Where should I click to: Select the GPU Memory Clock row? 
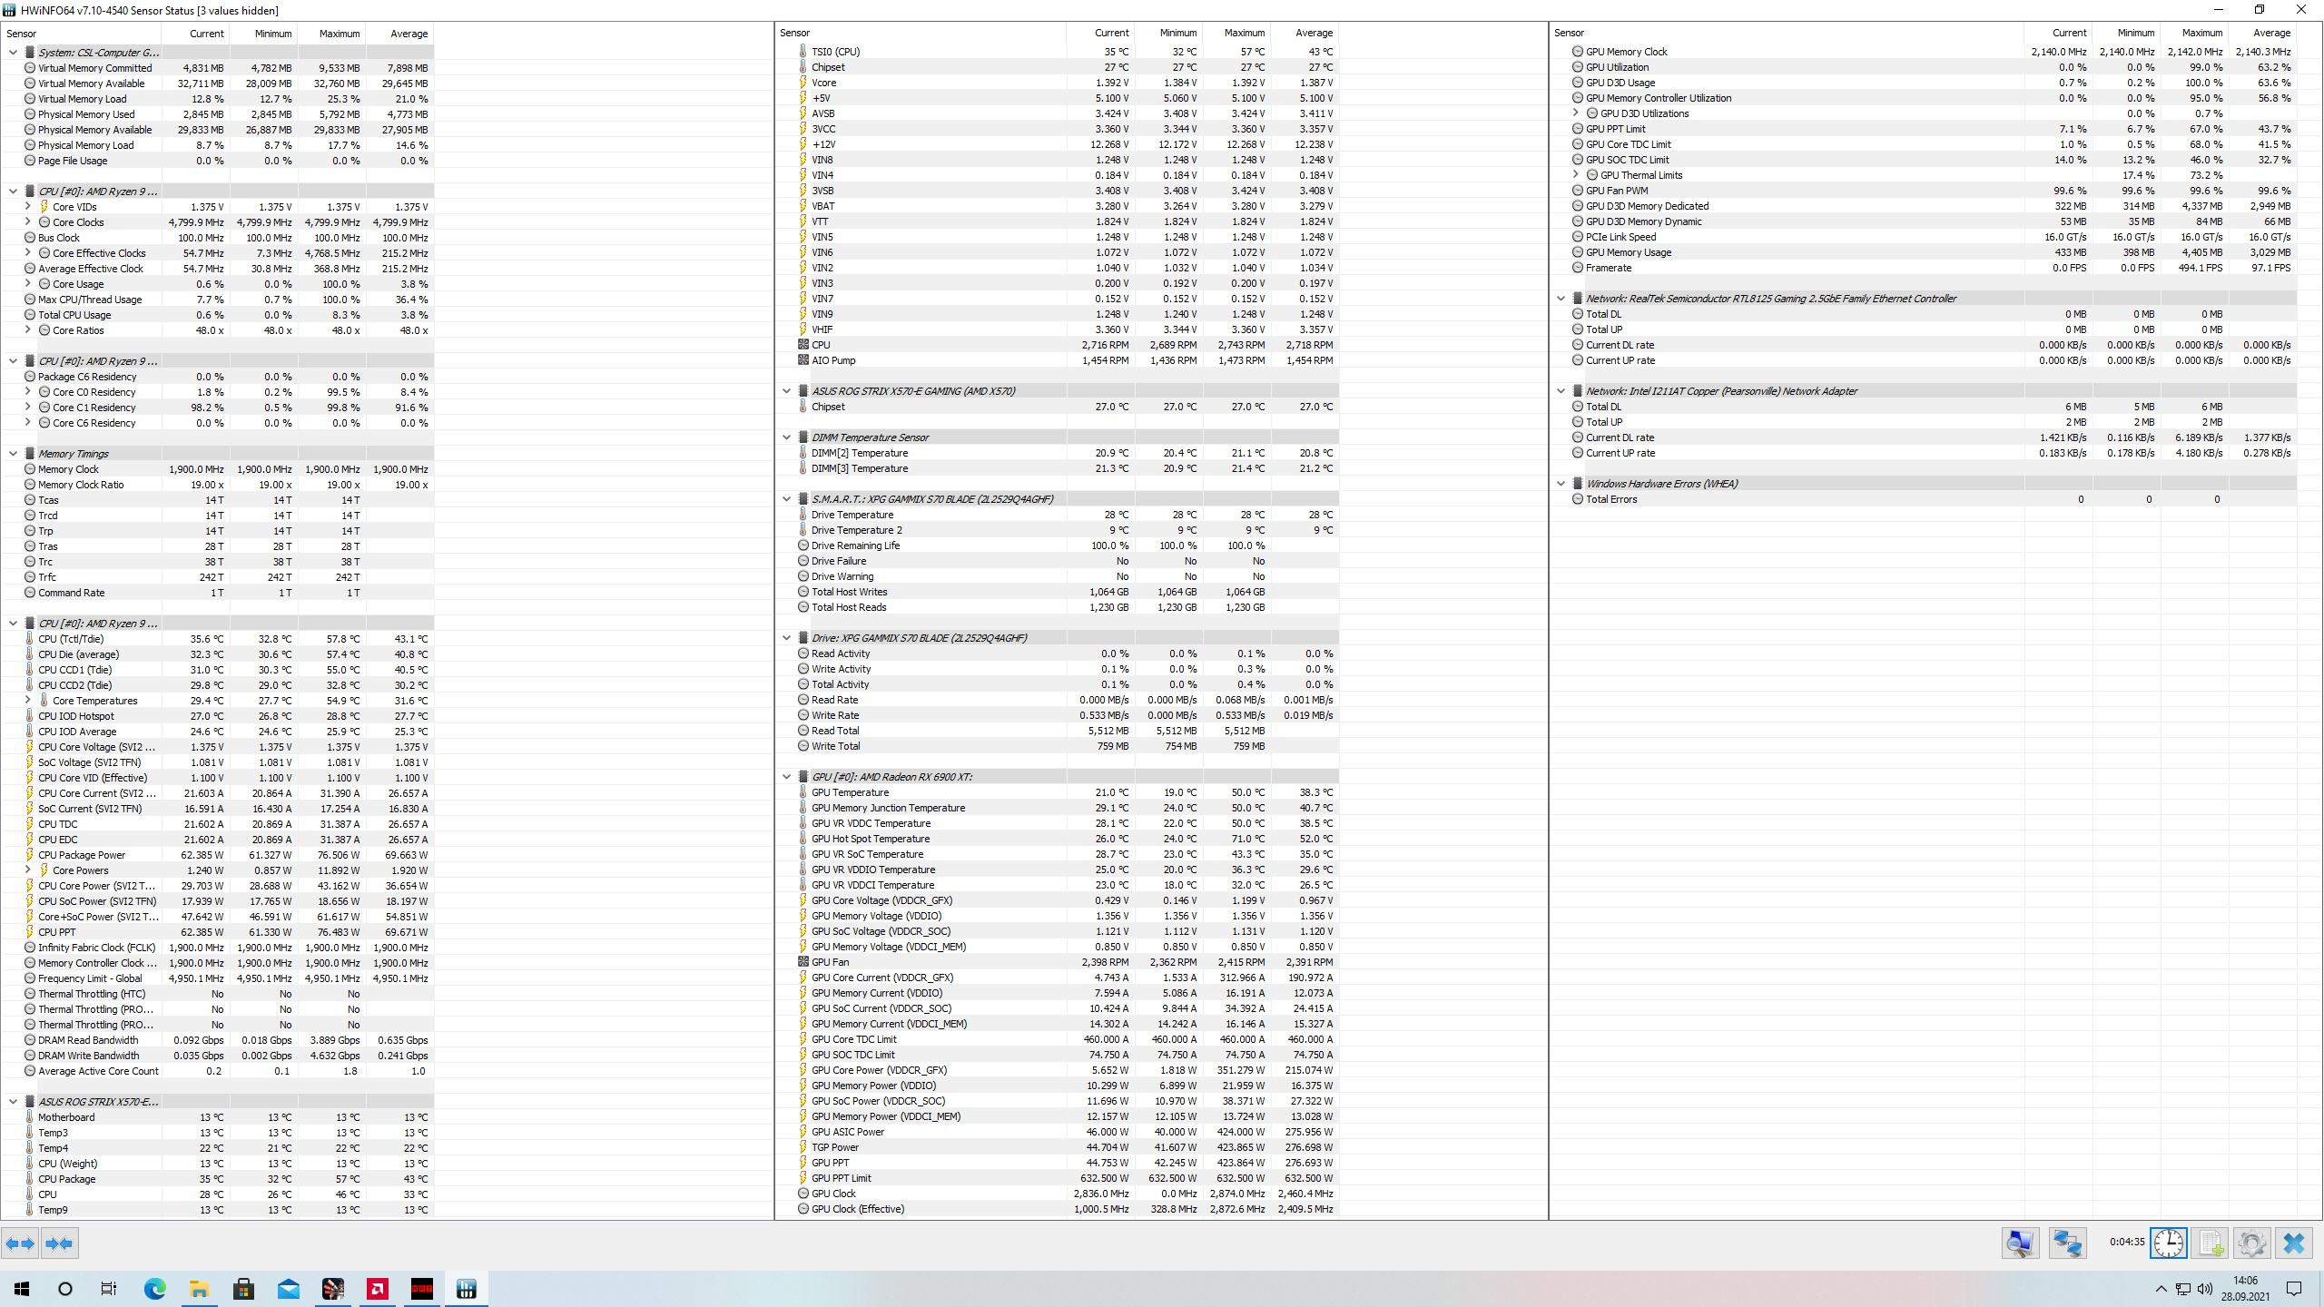1924,52
